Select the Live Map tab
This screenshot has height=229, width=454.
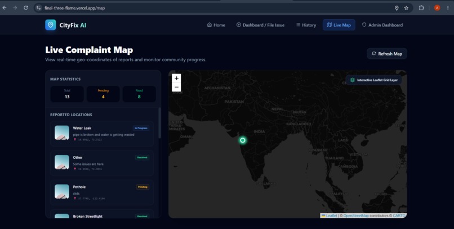[339, 25]
